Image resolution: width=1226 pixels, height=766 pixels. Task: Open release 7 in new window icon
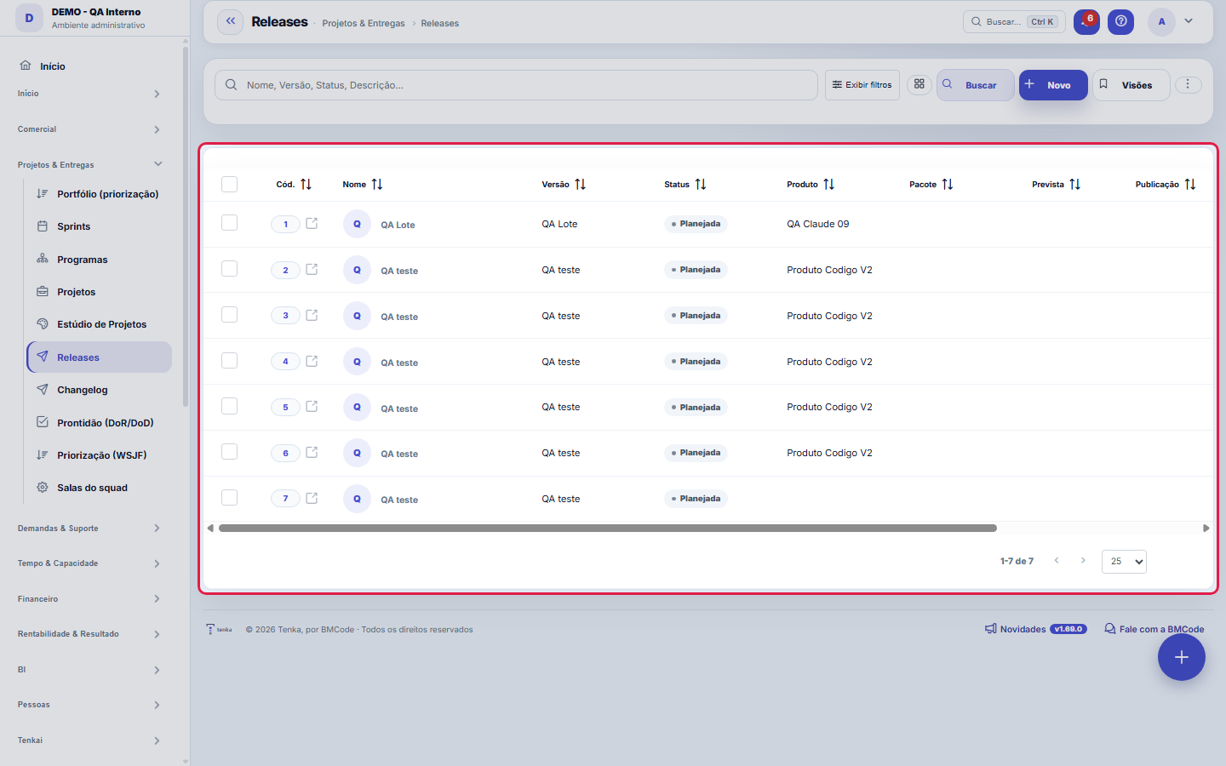click(312, 499)
